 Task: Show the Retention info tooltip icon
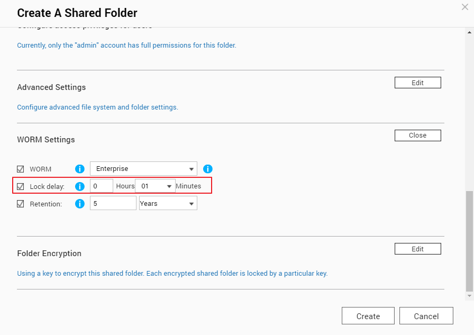pyautogui.click(x=80, y=204)
